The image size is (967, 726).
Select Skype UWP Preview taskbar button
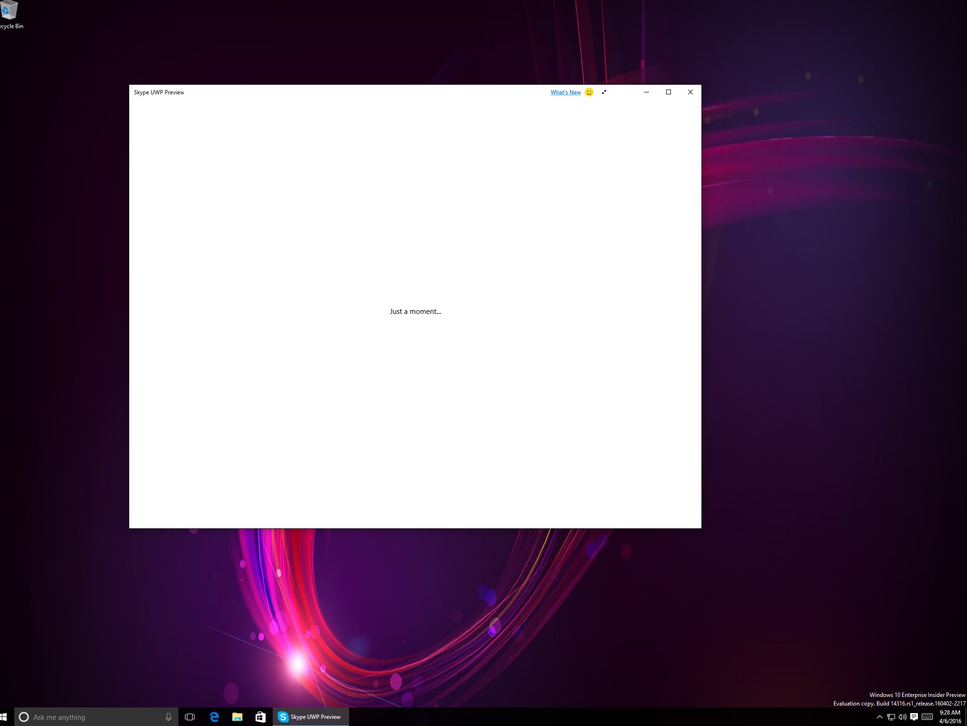tap(310, 717)
